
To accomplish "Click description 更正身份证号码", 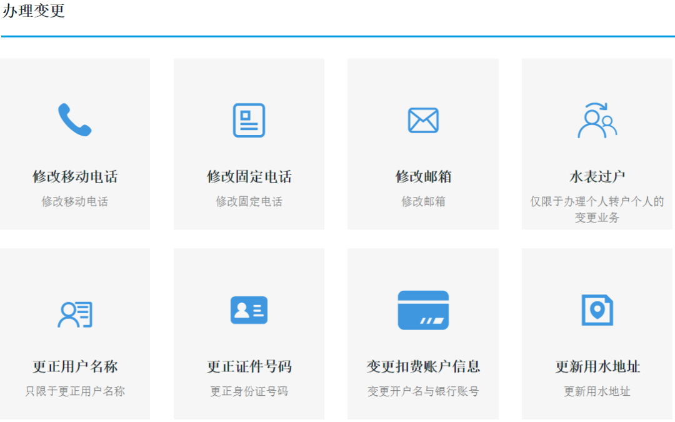I will click(249, 392).
